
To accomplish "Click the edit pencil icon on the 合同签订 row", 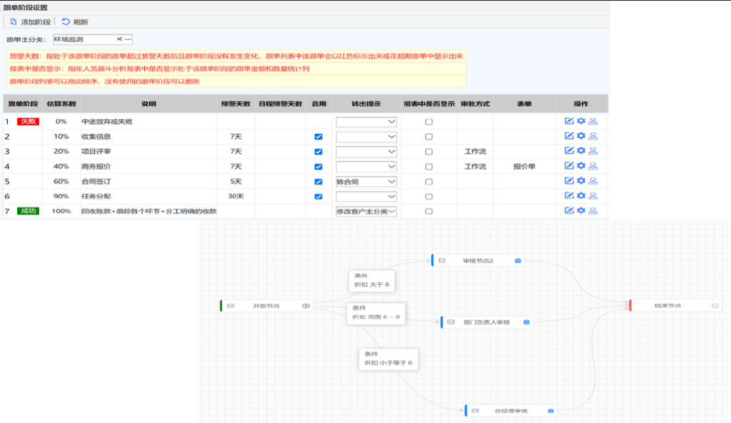I will tap(568, 181).
